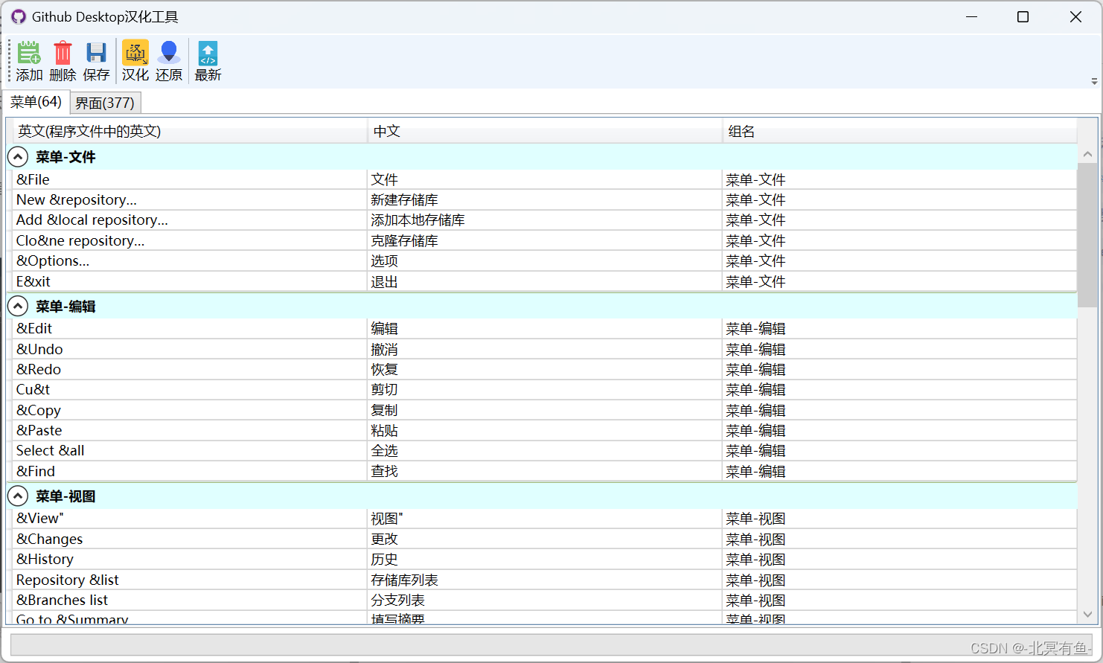This screenshot has height=663, width=1103.
Task: Click the 粘贴 translation cell
Action: point(546,430)
